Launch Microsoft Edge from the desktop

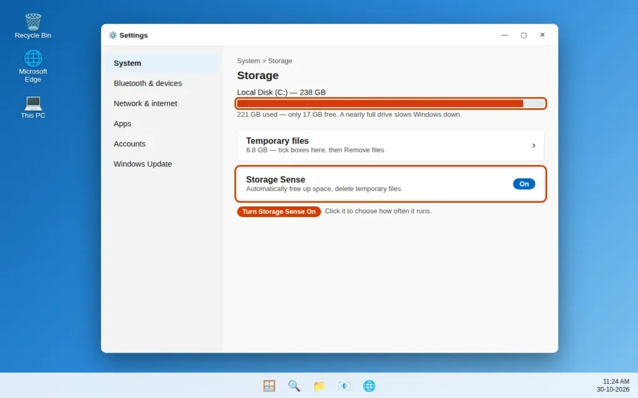[x=33, y=66]
